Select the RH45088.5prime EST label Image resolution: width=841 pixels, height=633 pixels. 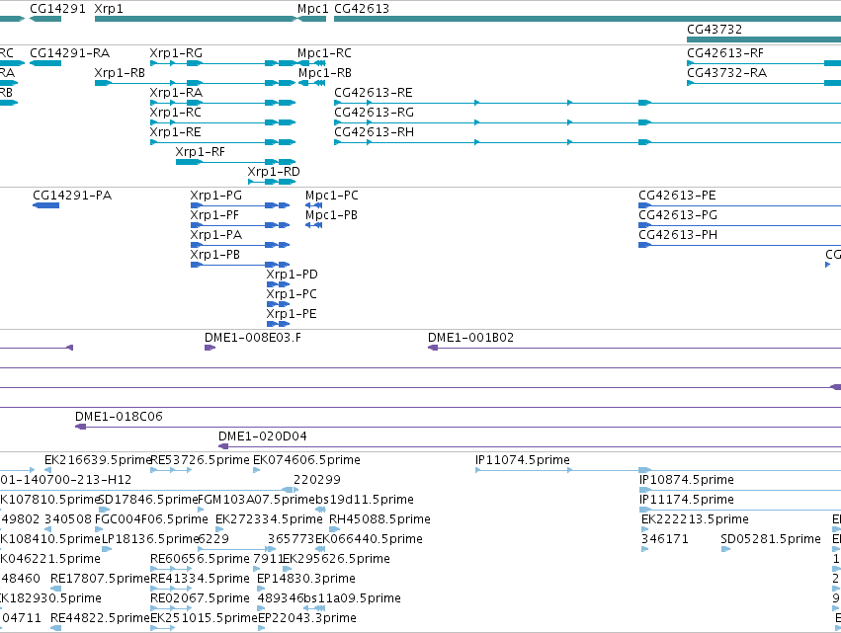point(379,519)
